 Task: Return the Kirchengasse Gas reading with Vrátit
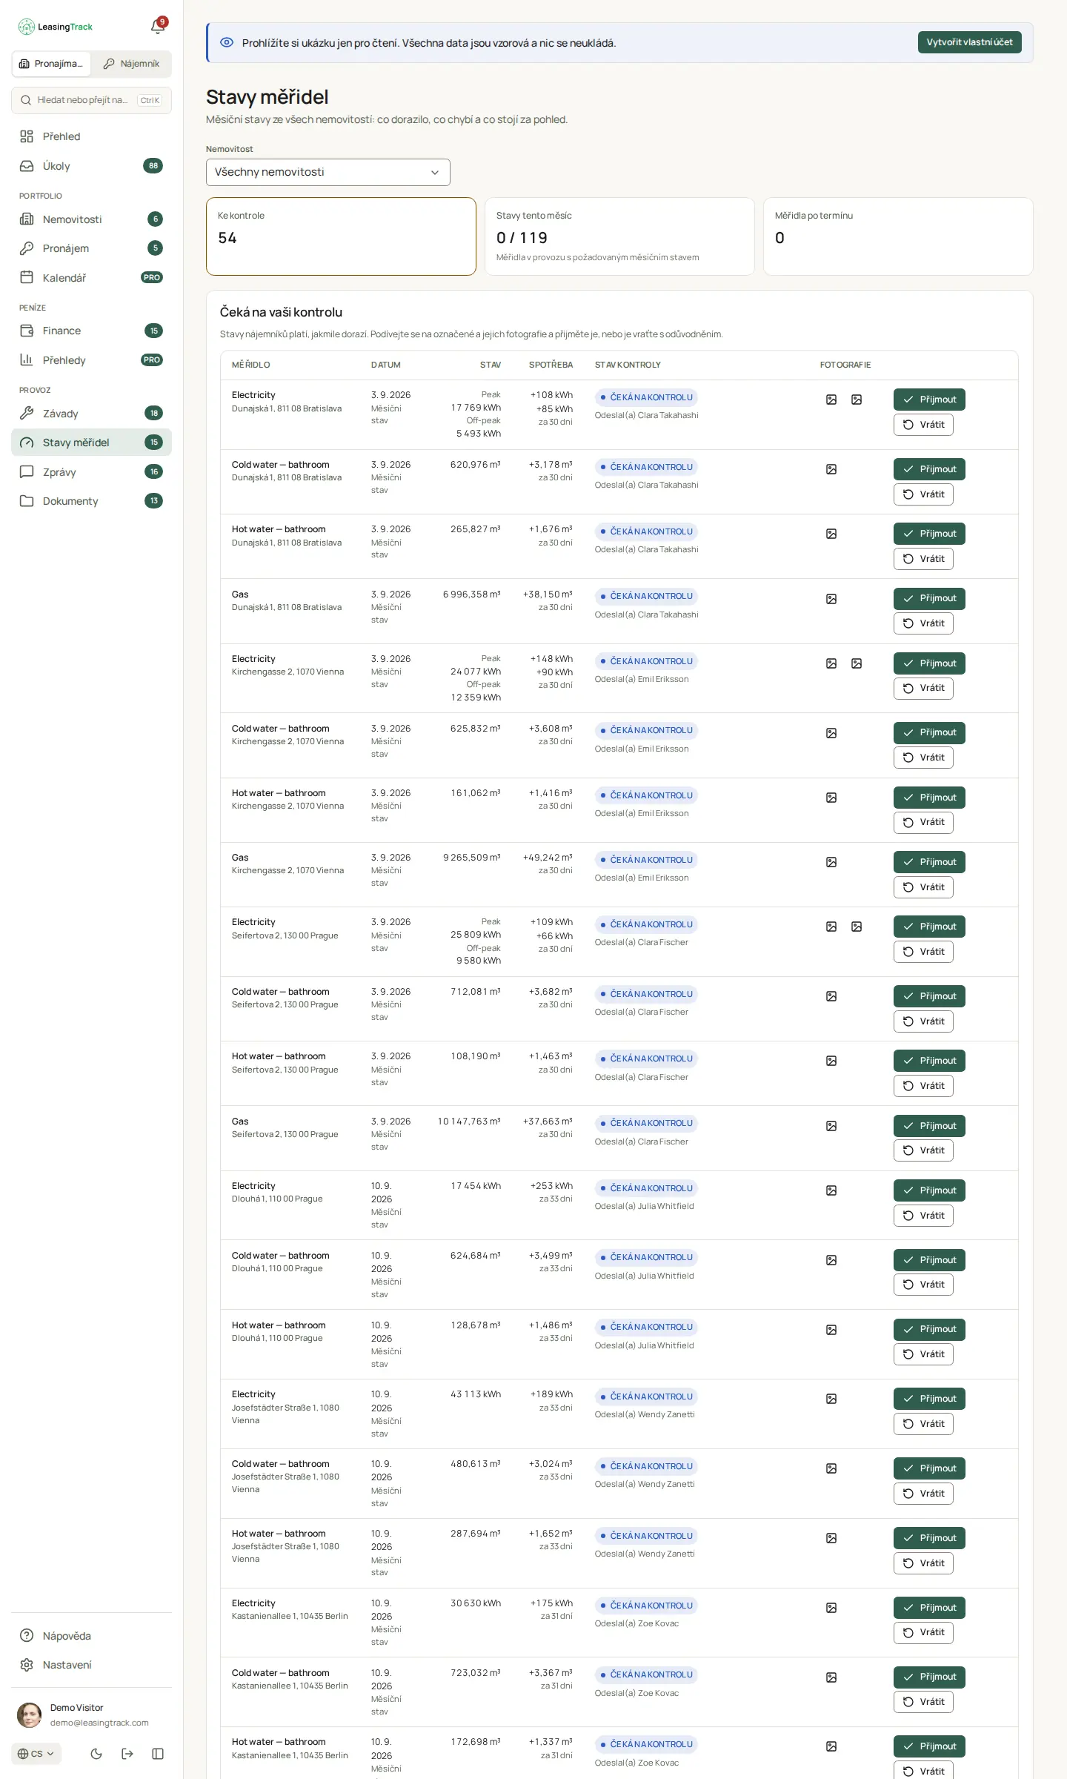tap(923, 887)
